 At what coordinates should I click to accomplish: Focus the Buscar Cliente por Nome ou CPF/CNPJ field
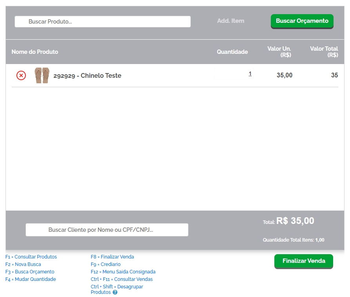(107, 230)
